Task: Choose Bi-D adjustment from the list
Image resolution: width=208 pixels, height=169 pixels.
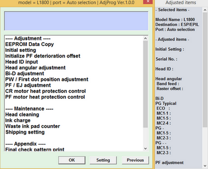Action: [x=25, y=73]
